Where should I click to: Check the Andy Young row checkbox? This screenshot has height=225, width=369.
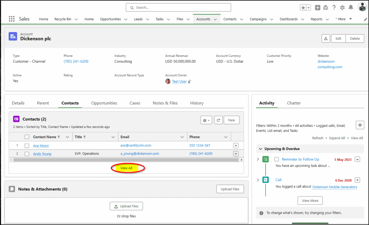click(27, 154)
